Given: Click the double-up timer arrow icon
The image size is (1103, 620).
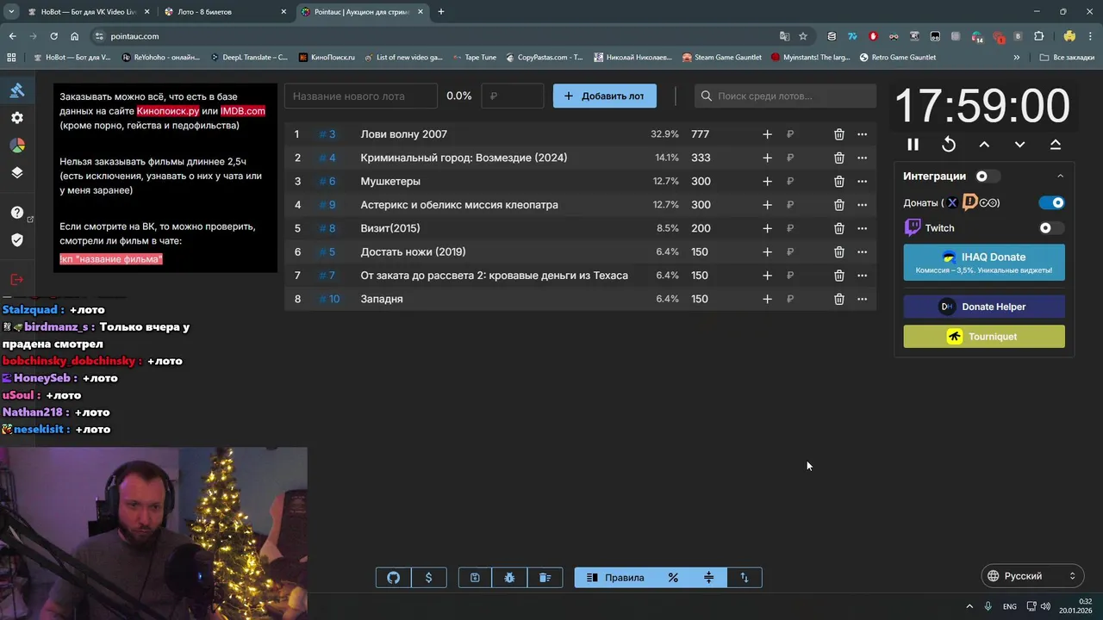Looking at the screenshot, I should 1056,145.
